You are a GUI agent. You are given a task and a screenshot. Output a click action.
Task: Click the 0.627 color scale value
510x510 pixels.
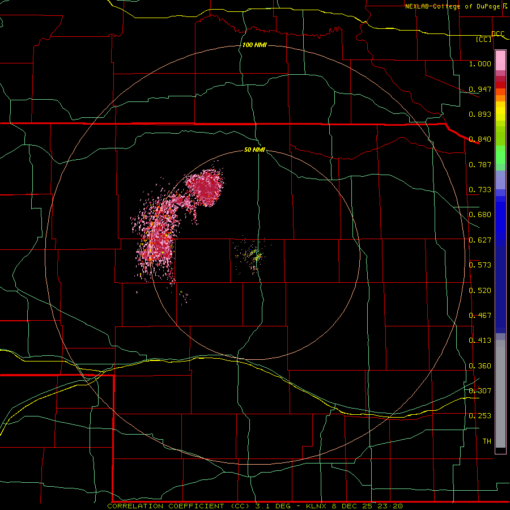click(x=480, y=240)
